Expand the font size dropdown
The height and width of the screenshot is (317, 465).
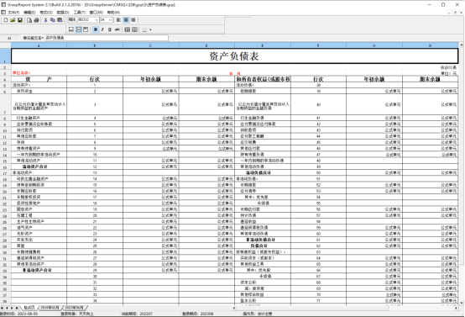[110, 20]
